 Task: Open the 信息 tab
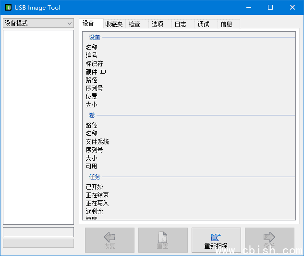[x=229, y=24]
